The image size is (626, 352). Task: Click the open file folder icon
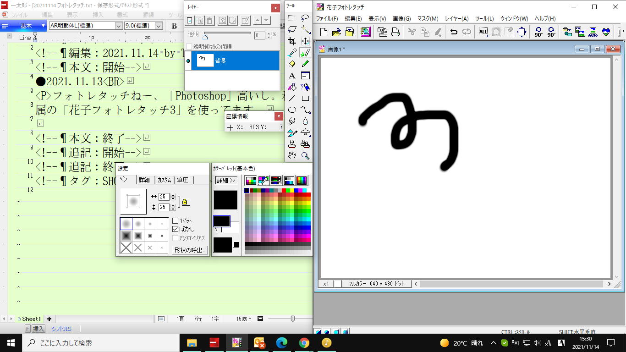point(336,32)
